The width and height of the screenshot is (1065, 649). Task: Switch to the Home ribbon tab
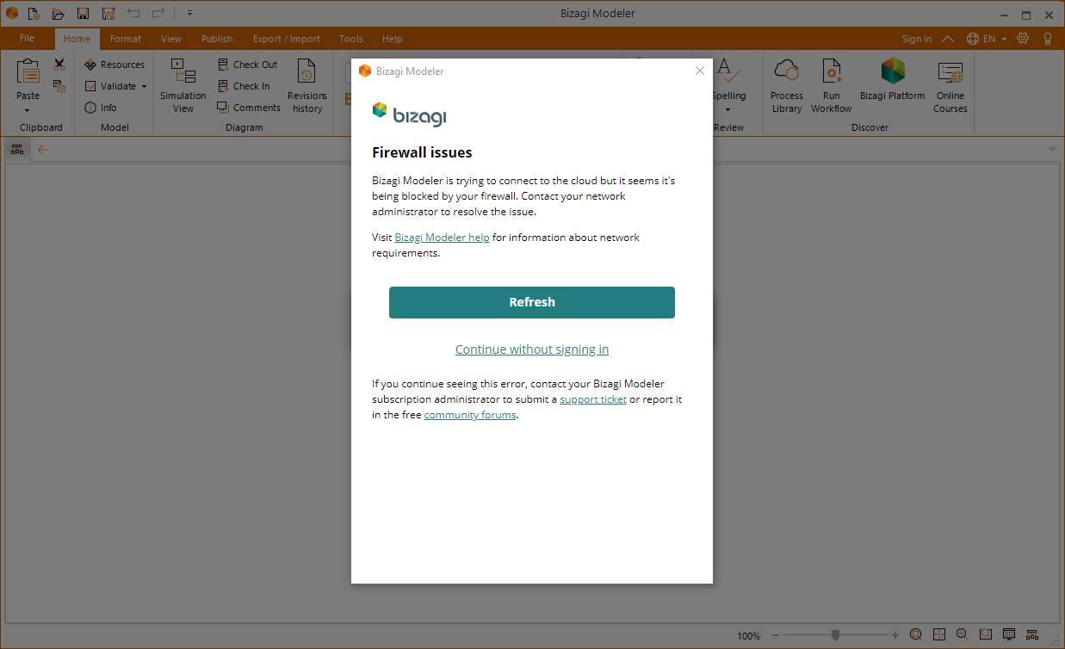(x=77, y=39)
